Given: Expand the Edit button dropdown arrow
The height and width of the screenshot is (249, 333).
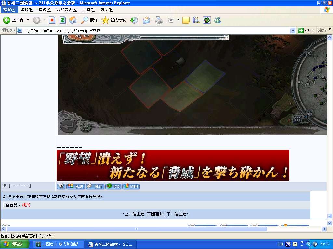Looking at the screenshot, I should pyautogui.click(x=178, y=20).
